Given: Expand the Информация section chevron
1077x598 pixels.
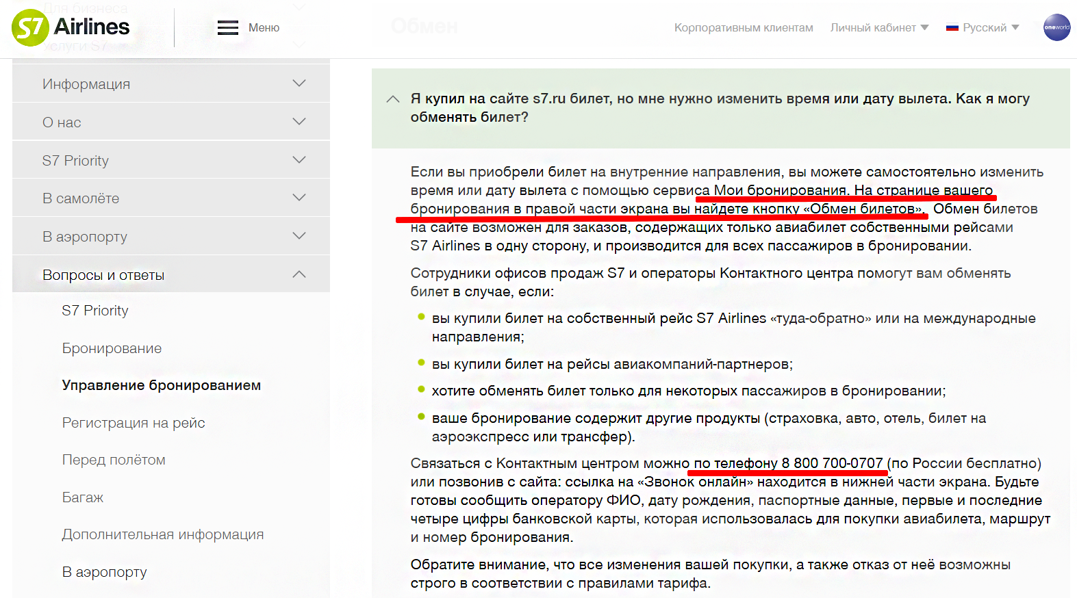Looking at the screenshot, I should click(x=299, y=83).
